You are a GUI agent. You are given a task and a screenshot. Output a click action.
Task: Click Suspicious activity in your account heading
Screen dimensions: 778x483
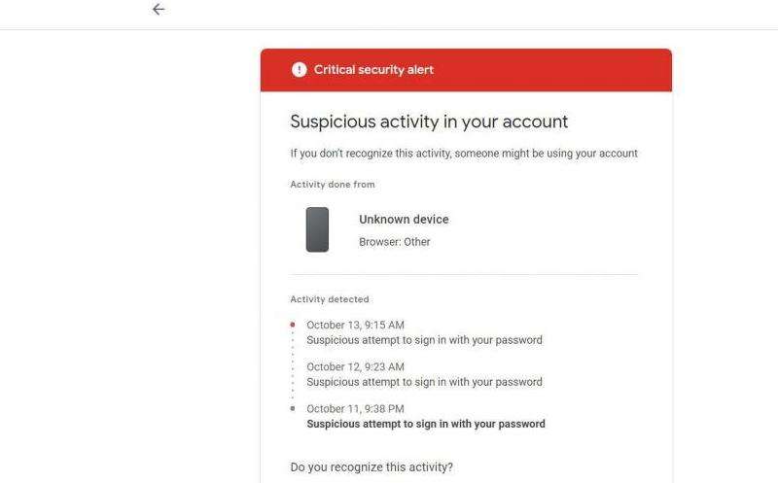pyautogui.click(x=429, y=121)
